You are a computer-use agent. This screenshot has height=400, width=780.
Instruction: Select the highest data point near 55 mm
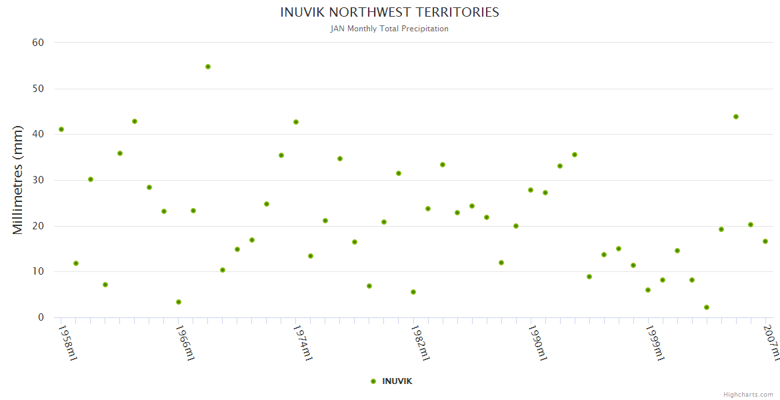pos(208,67)
